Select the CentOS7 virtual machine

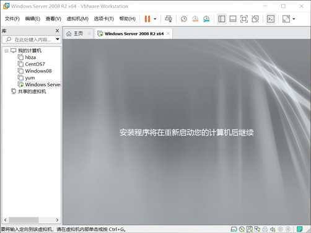35,64
